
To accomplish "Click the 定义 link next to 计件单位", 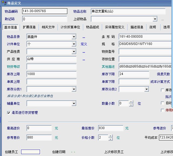I will click(84, 44).
